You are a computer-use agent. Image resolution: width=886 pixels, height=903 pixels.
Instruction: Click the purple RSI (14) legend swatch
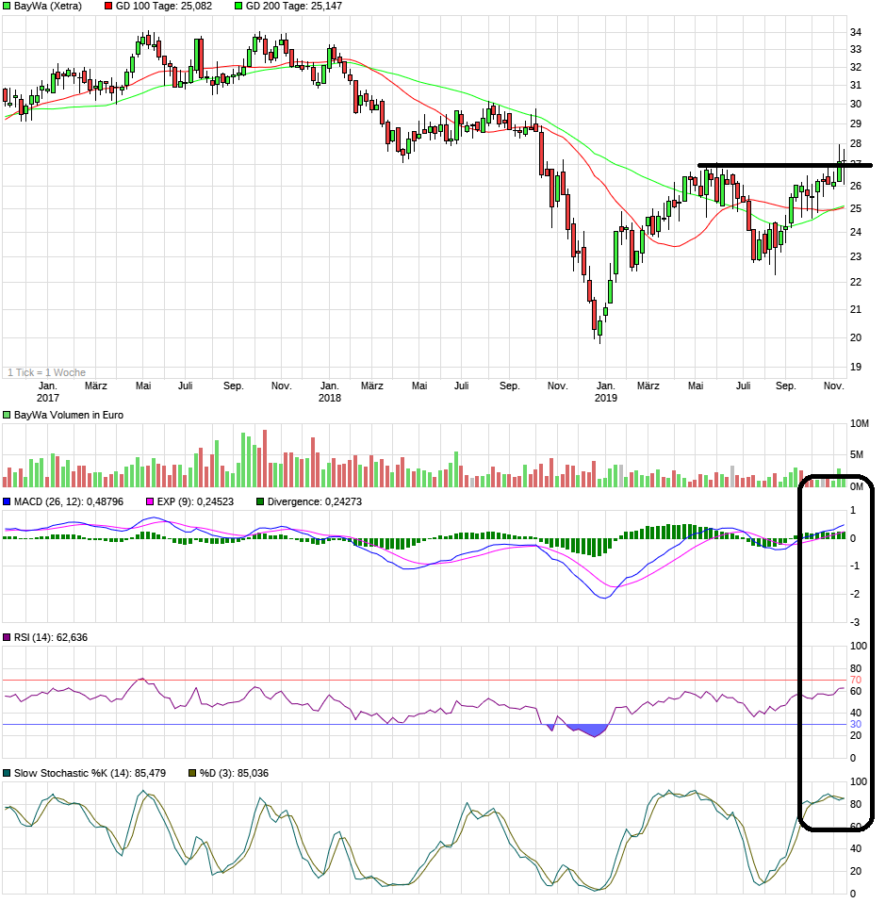[8, 638]
